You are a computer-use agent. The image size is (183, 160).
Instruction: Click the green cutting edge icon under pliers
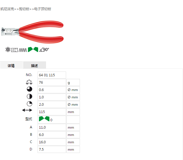(x=33, y=49)
